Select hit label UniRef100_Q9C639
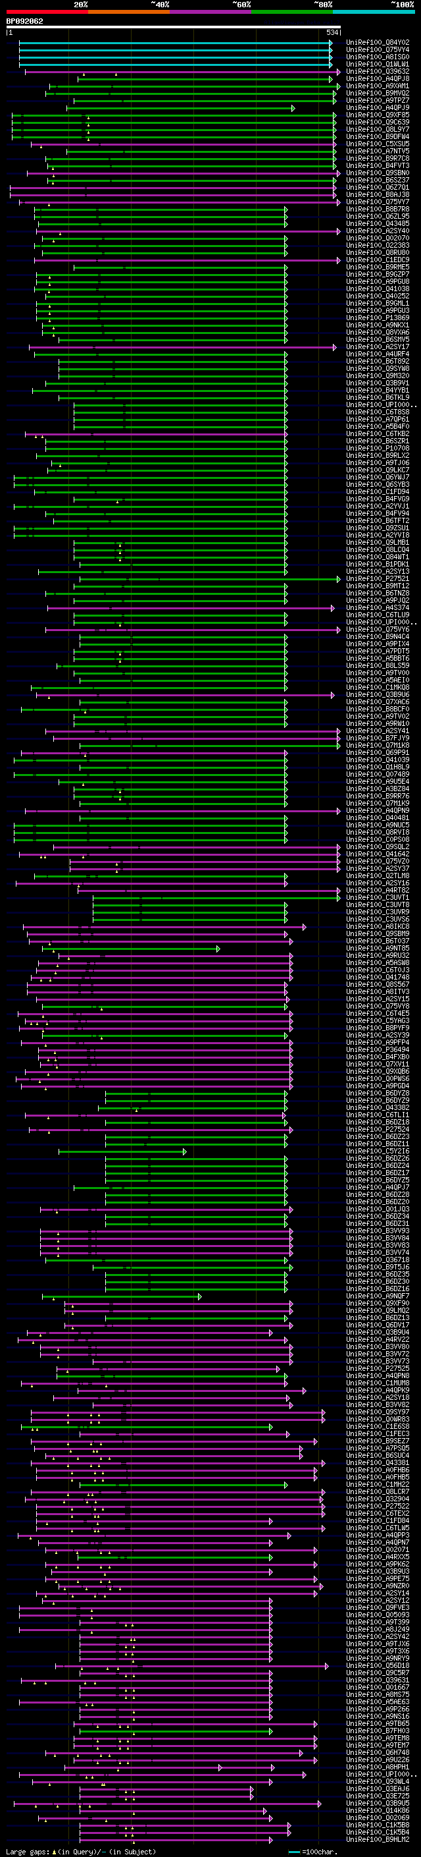The image size is (421, 1857). click(378, 122)
